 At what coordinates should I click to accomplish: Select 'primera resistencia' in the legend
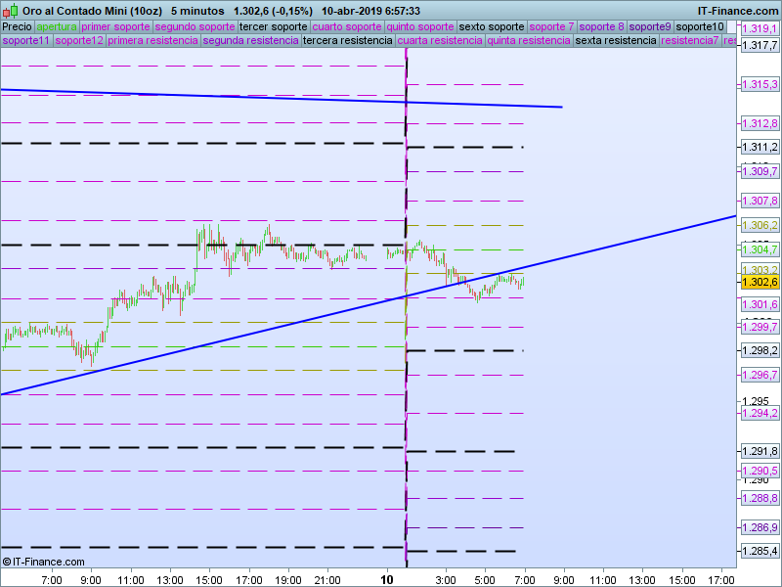(152, 41)
